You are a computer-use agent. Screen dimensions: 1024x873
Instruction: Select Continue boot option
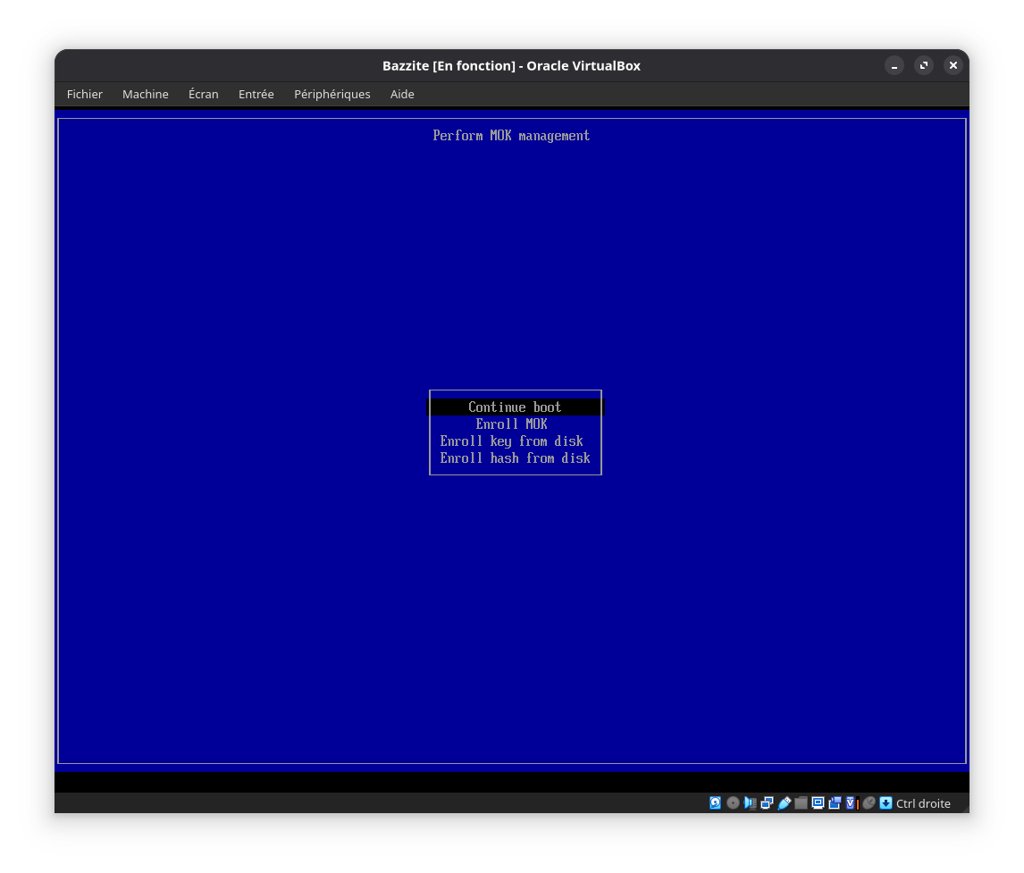[515, 407]
